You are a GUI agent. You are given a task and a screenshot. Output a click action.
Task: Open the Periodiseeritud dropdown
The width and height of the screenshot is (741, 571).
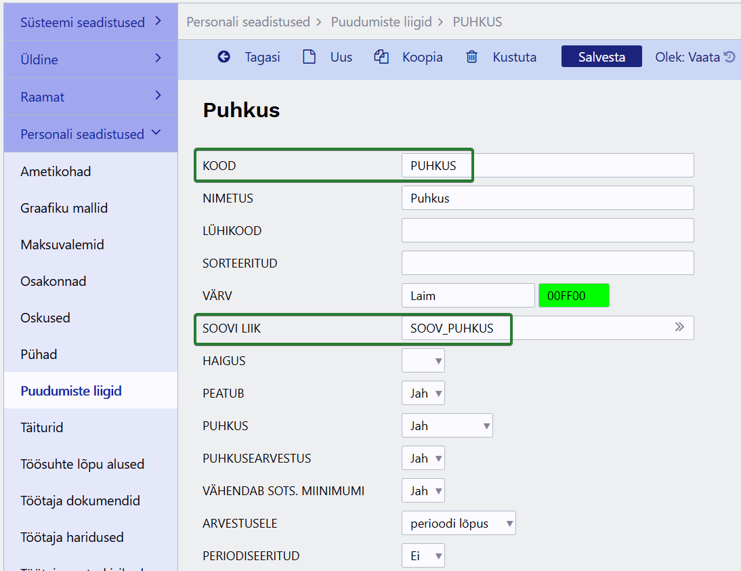click(x=423, y=556)
